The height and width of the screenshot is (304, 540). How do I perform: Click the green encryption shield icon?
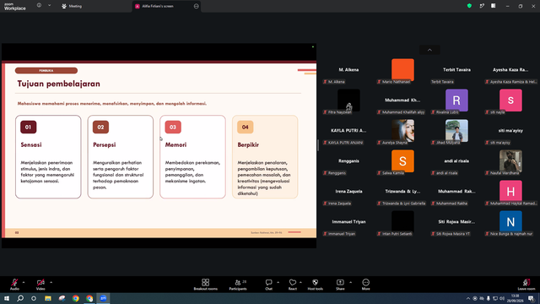click(x=469, y=6)
